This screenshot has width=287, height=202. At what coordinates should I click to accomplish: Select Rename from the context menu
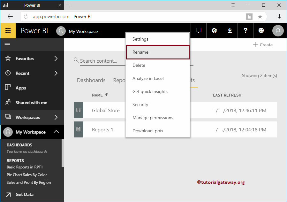pos(157,52)
